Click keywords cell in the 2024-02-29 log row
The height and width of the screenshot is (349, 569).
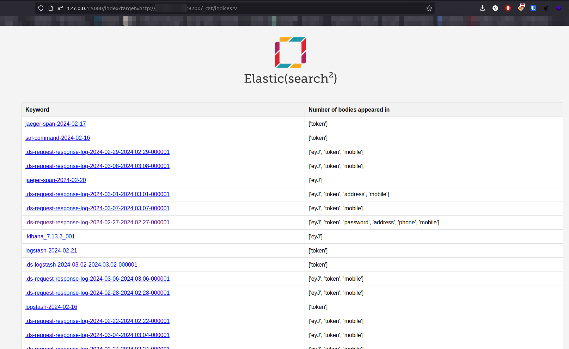coord(434,152)
